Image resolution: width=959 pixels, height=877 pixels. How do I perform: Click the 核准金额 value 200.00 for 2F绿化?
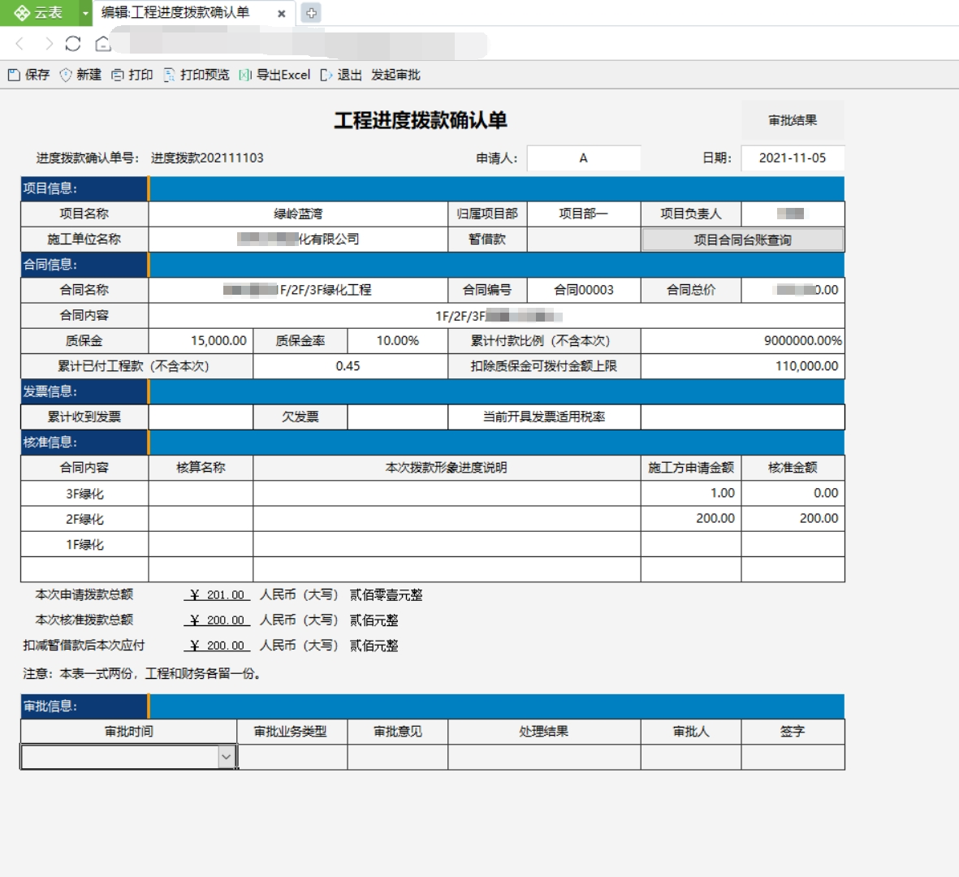[793, 519]
